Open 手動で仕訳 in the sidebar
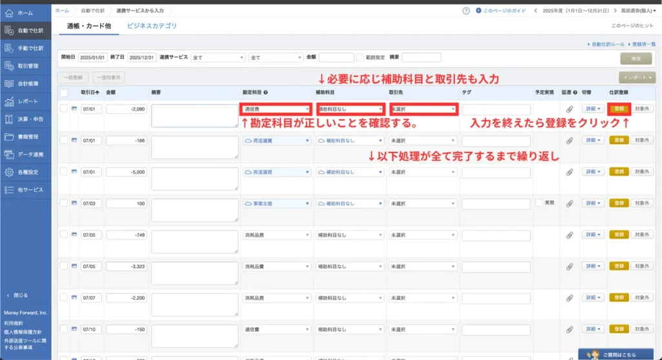The width and height of the screenshot is (662, 360). [x=25, y=48]
